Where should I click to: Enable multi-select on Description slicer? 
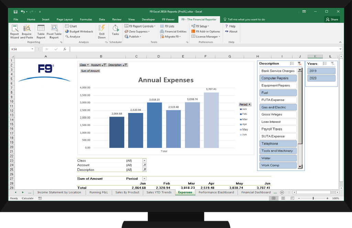tap(292, 63)
